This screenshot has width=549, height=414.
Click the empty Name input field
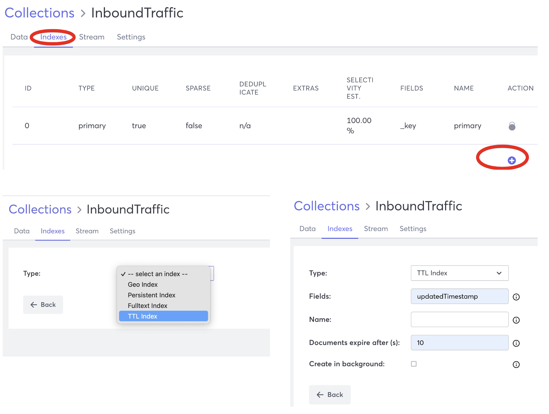coord(459,320)
